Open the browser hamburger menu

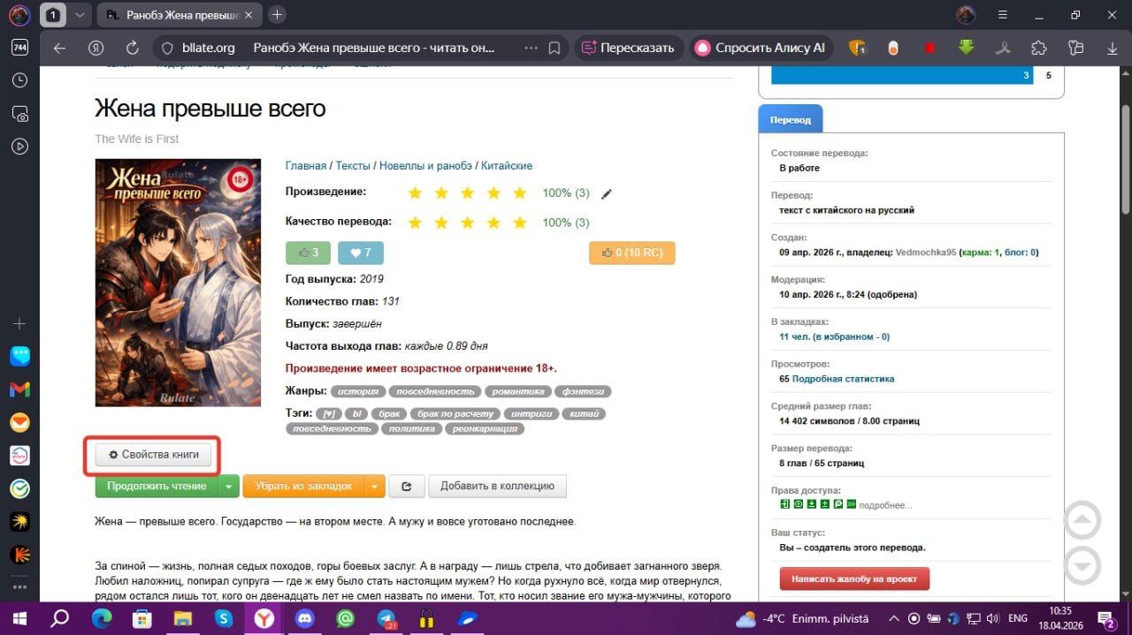pyautogui.click(x=1003, y=15)
